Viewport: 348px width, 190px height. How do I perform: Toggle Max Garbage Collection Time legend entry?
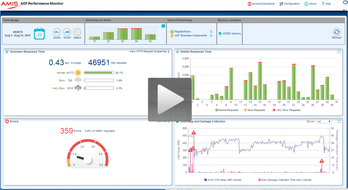point(285,180)
